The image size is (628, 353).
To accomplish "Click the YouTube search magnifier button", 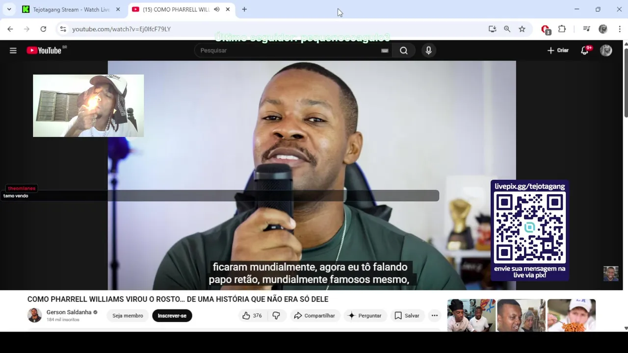I will (404, 50).
